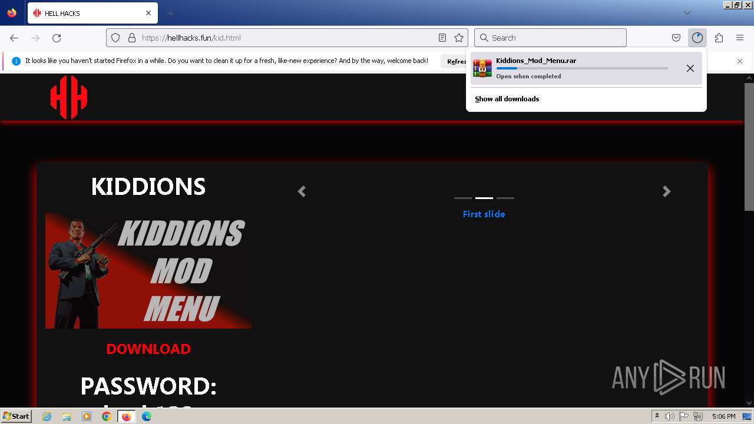Screen dimensions: 754x424
Task: Click the red DOWNLOAD link
Action: 148,349
